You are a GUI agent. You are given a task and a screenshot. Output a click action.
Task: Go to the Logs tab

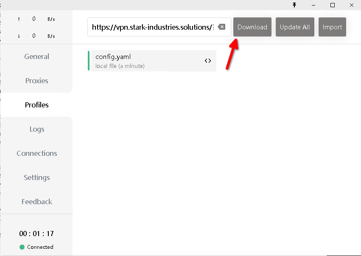(x=36, y=129)
